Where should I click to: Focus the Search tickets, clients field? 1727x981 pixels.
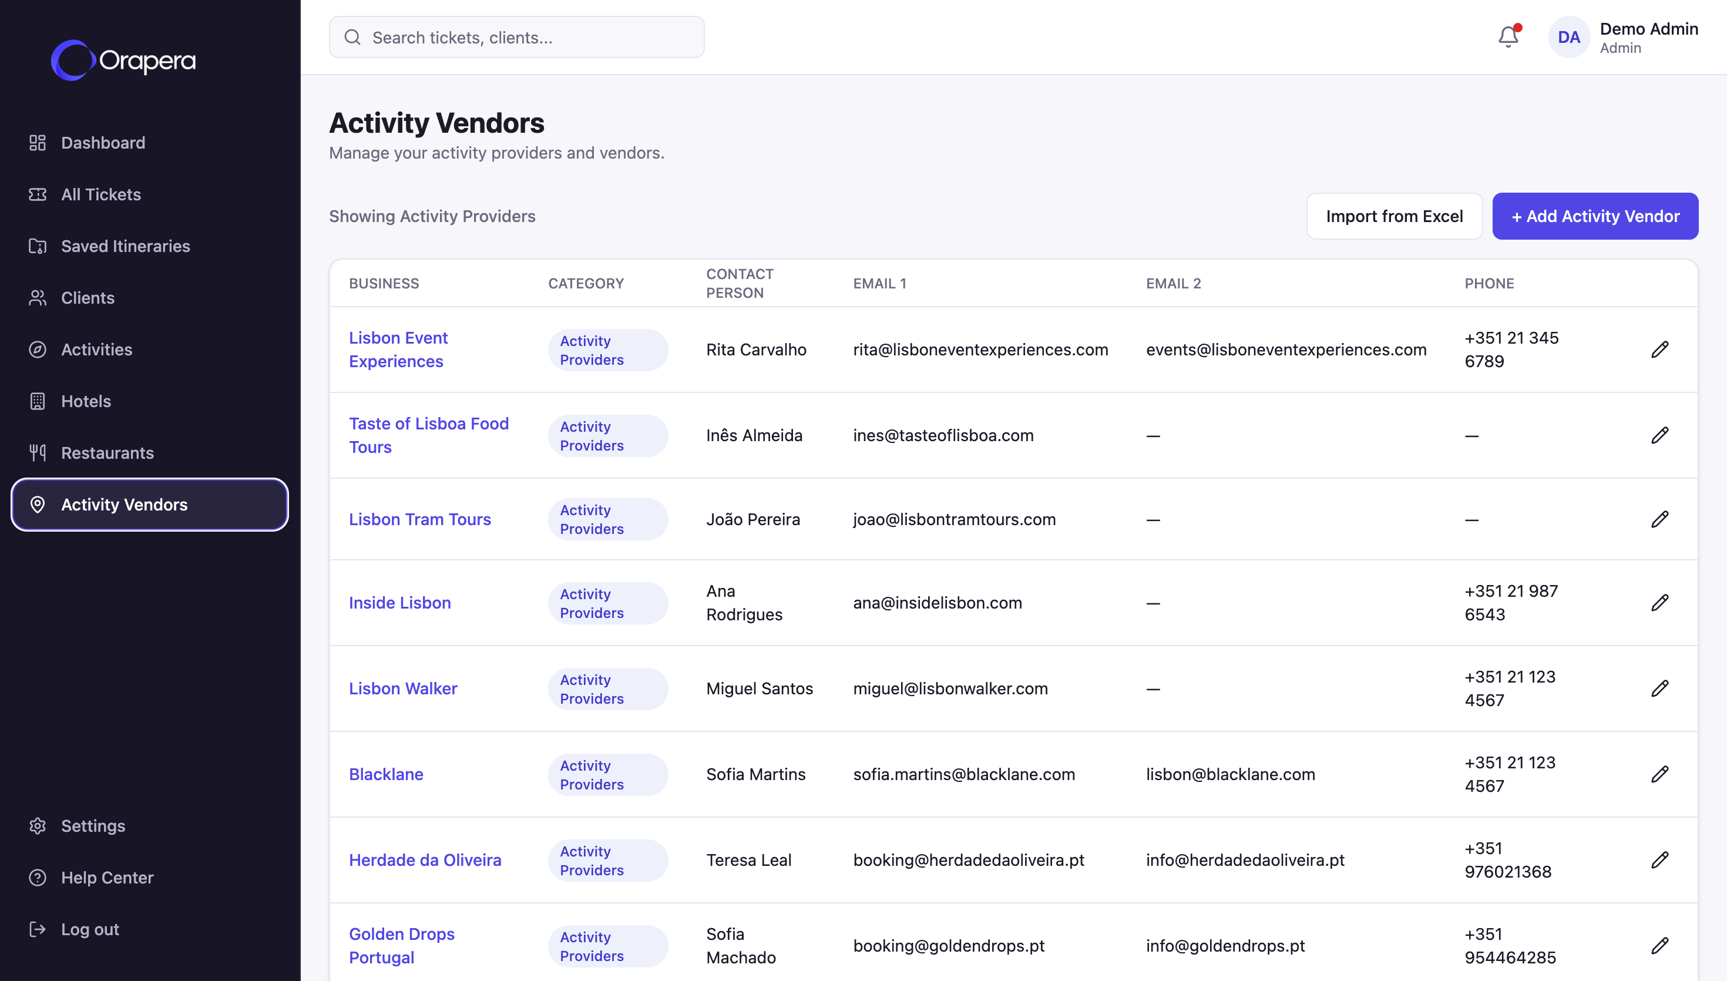pyautogui.click(x=516, y=37)
